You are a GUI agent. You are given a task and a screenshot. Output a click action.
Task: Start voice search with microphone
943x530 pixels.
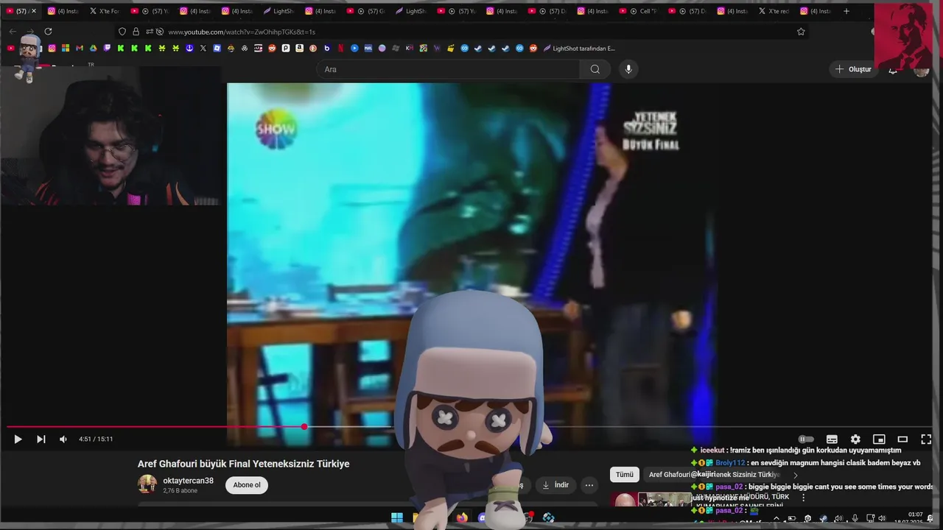pos(628,69)
